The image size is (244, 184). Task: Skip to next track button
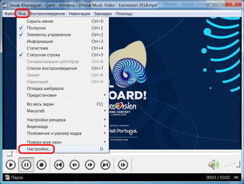(105, 164)
